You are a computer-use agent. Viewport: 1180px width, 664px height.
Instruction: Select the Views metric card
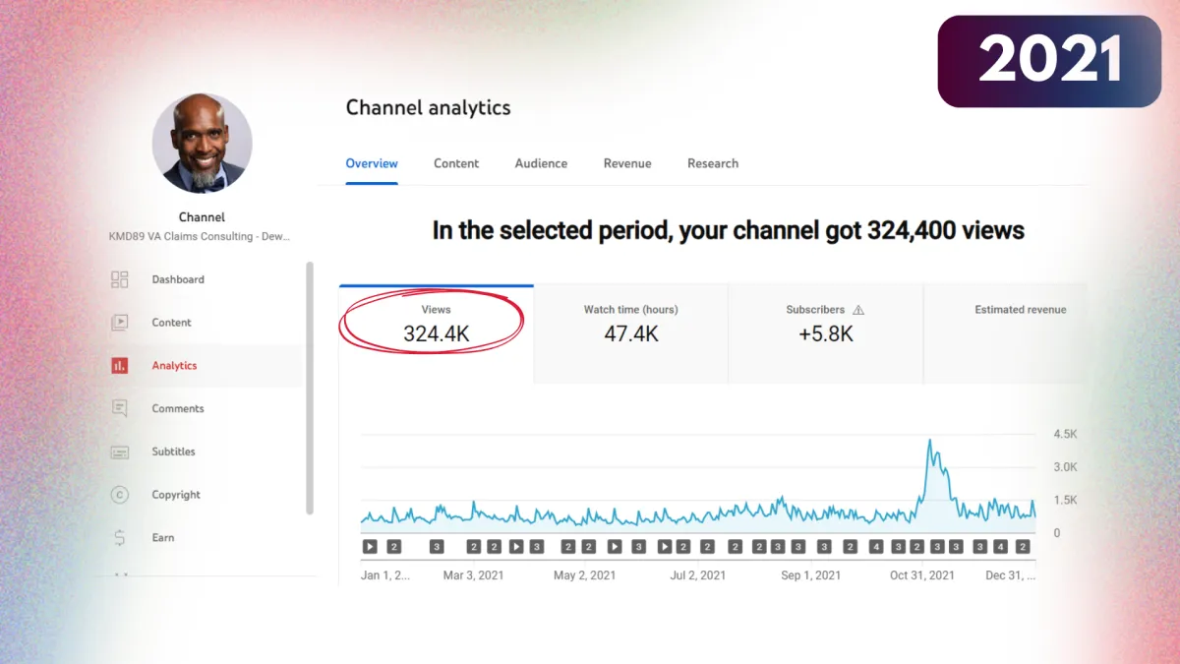pyautogui.click(x=437, y=333)
